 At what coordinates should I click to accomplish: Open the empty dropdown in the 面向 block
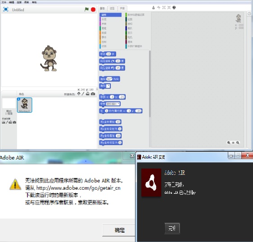(x=108, y=86)
